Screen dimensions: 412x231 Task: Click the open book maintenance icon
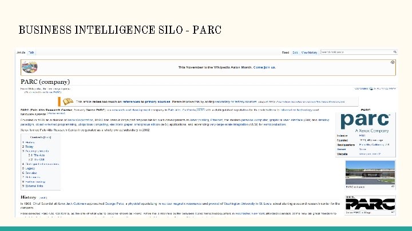tap(68, 102)
